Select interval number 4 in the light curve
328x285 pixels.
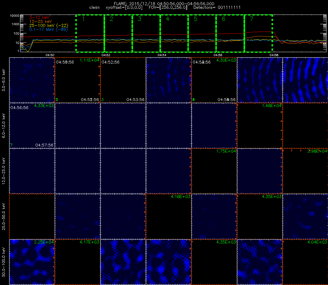coord(168,19)
